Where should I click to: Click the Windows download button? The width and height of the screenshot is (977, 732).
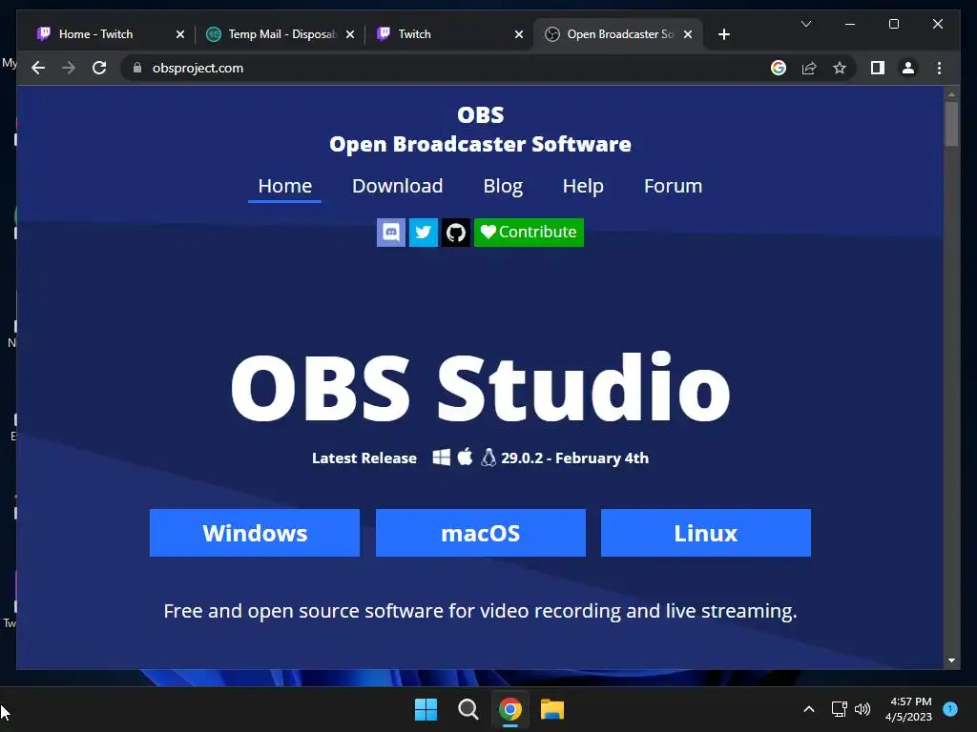(x=255, y=533)
